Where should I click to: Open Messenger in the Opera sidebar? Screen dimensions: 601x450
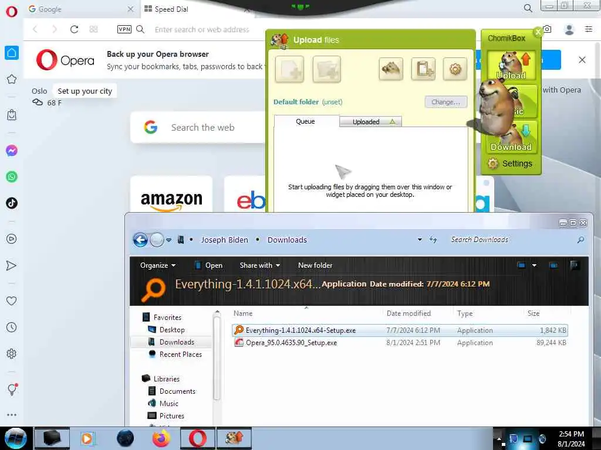click(x=12, y=151)
